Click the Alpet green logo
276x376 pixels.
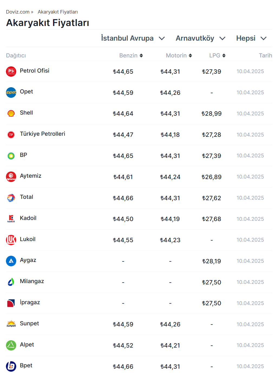click(x=11, y=345)
